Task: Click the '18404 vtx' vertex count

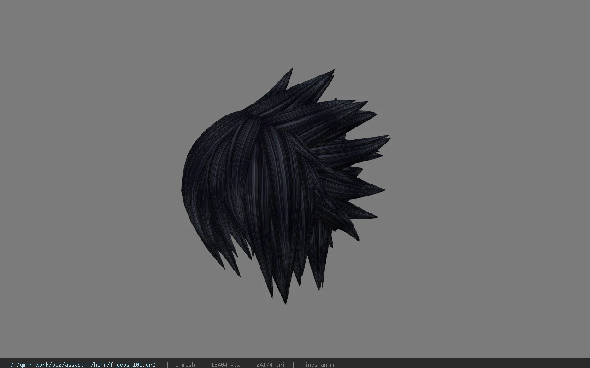Action: pyautogui.click(x=225, y=365)
